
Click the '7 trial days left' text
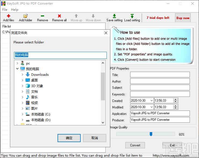[x=158, y=18]
